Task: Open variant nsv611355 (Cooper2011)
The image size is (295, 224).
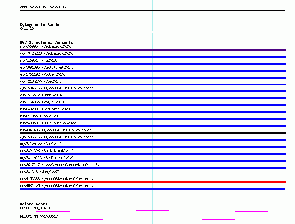Action: [42, 116]
